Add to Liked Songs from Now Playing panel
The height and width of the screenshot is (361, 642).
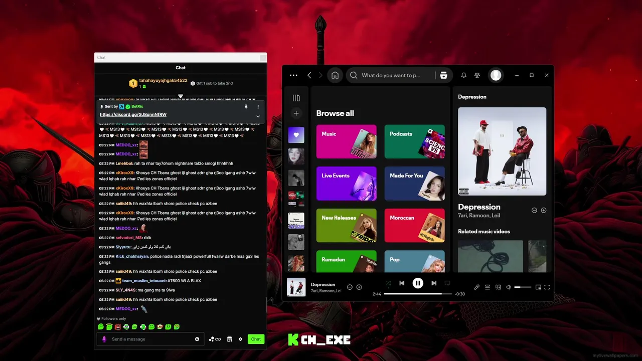pos(544,211)
